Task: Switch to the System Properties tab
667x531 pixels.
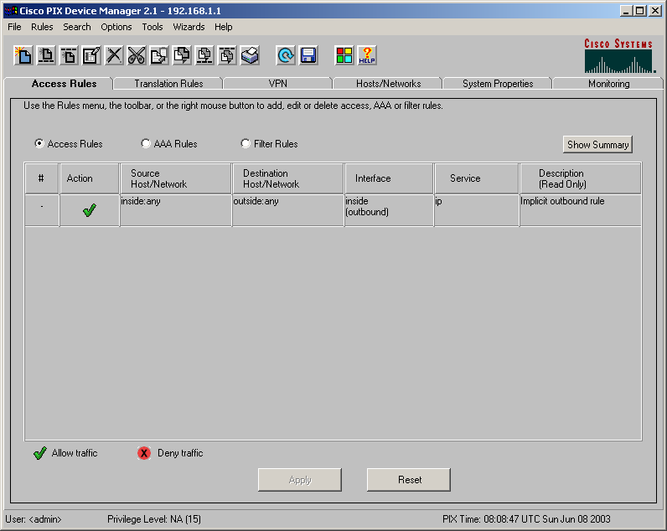Action: [498, 84]
